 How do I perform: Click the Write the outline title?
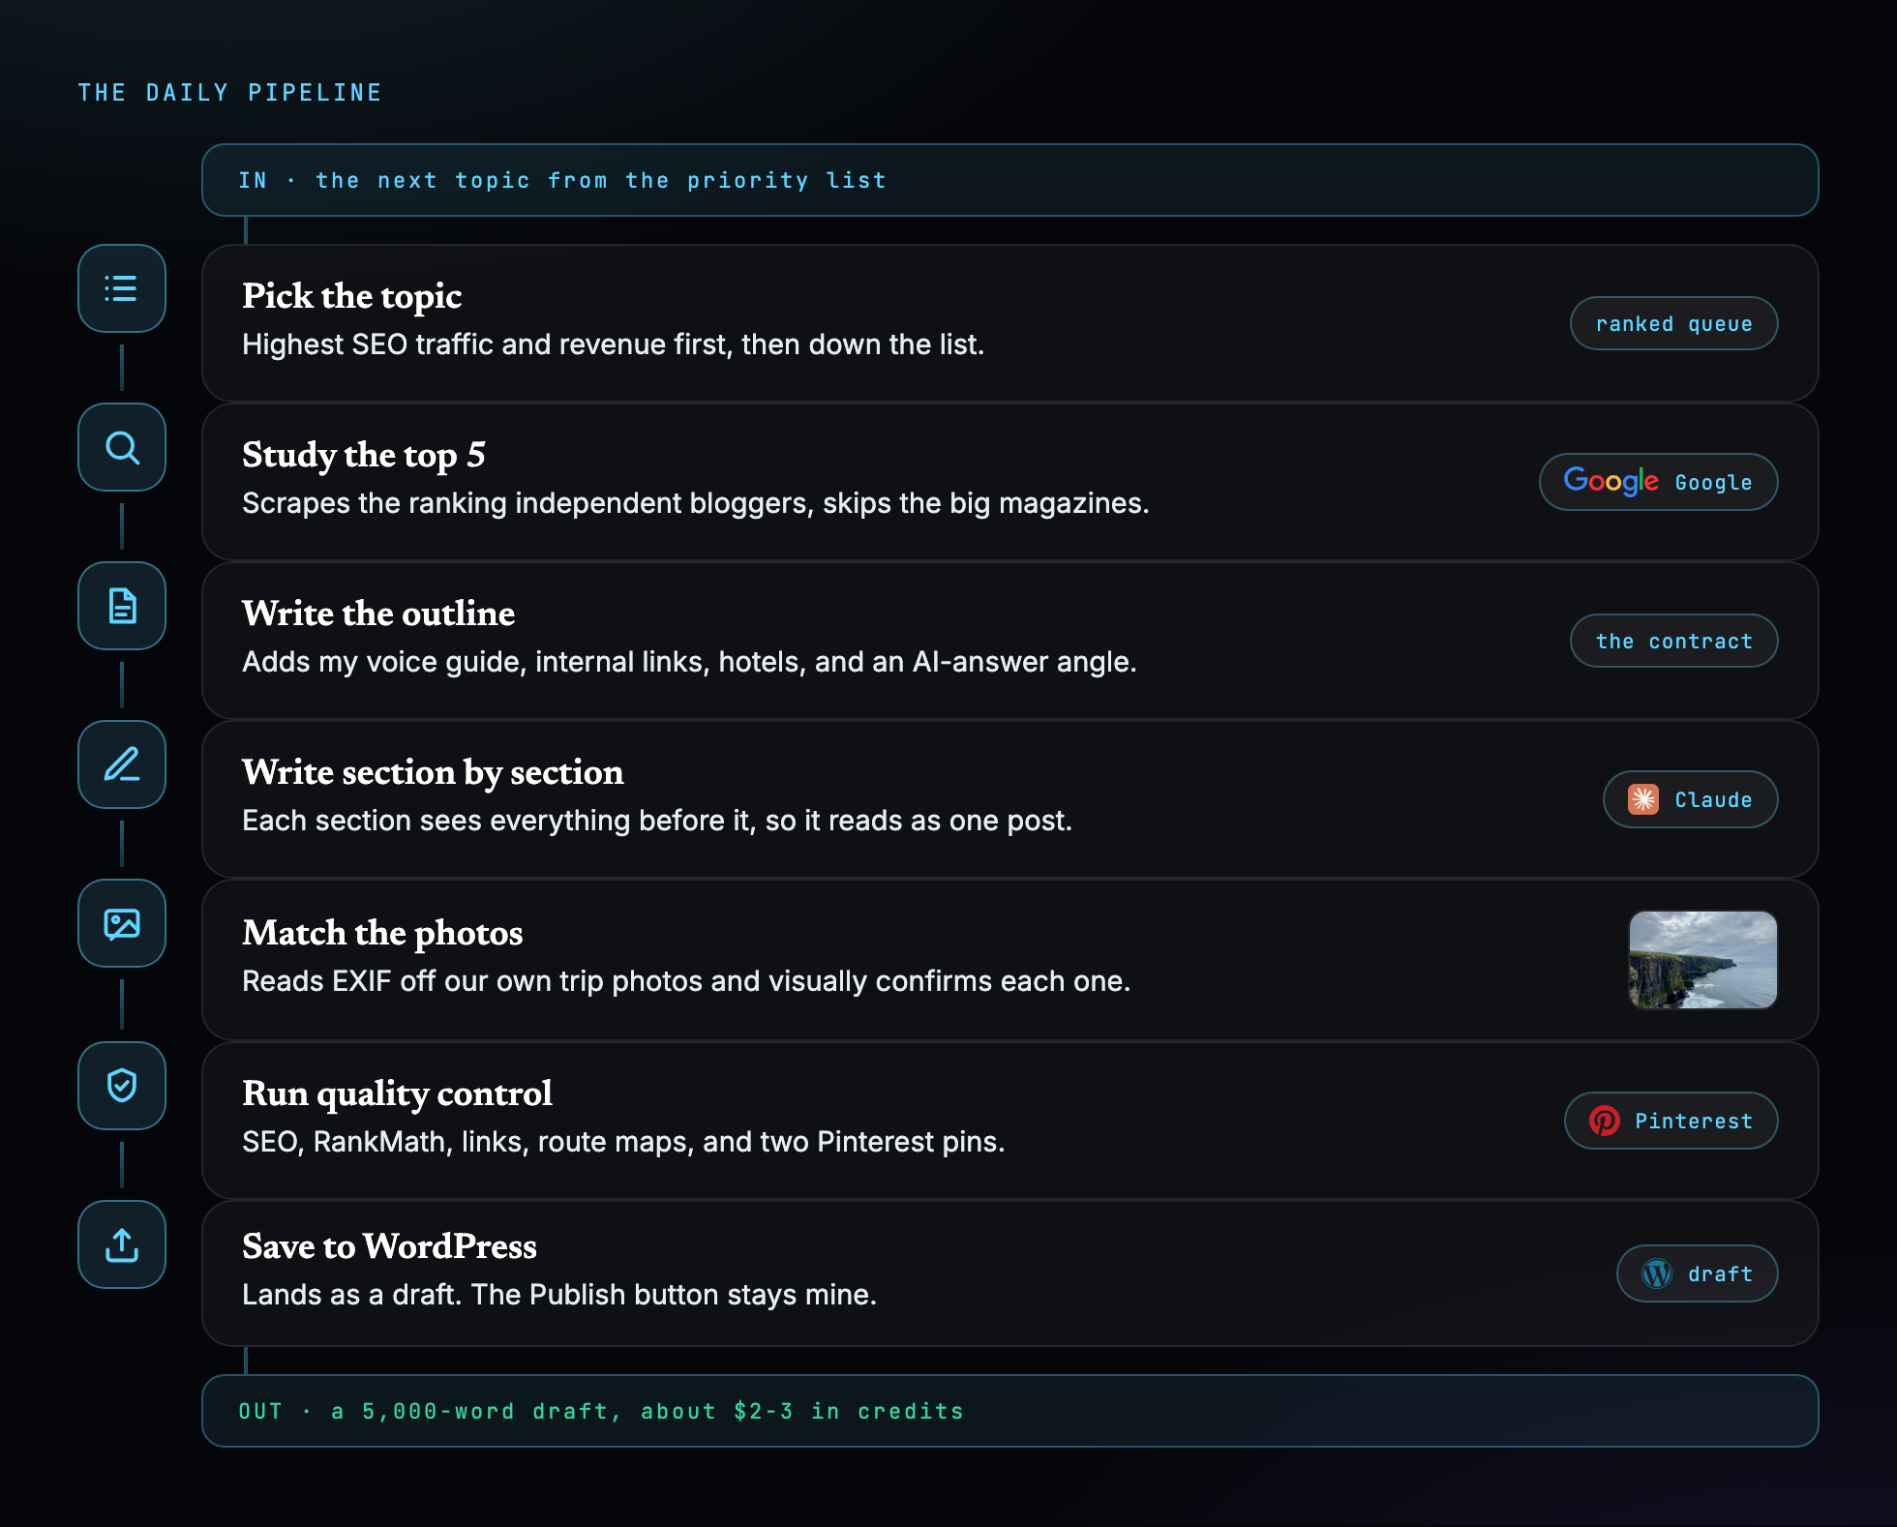click(378, 614)
